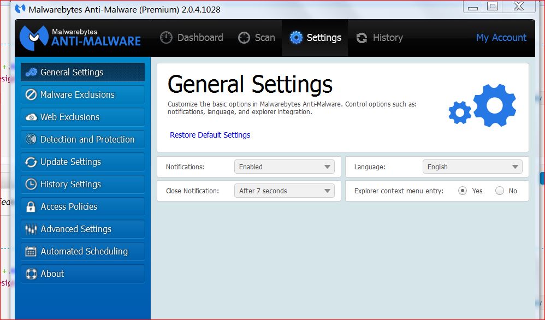Open Advanced Settings page
This screenshot has height=320, width=545.
(x=82, y=229)
